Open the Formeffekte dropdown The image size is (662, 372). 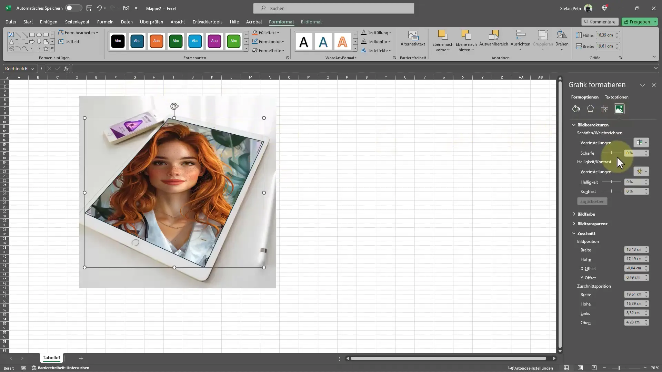[269, 50]
